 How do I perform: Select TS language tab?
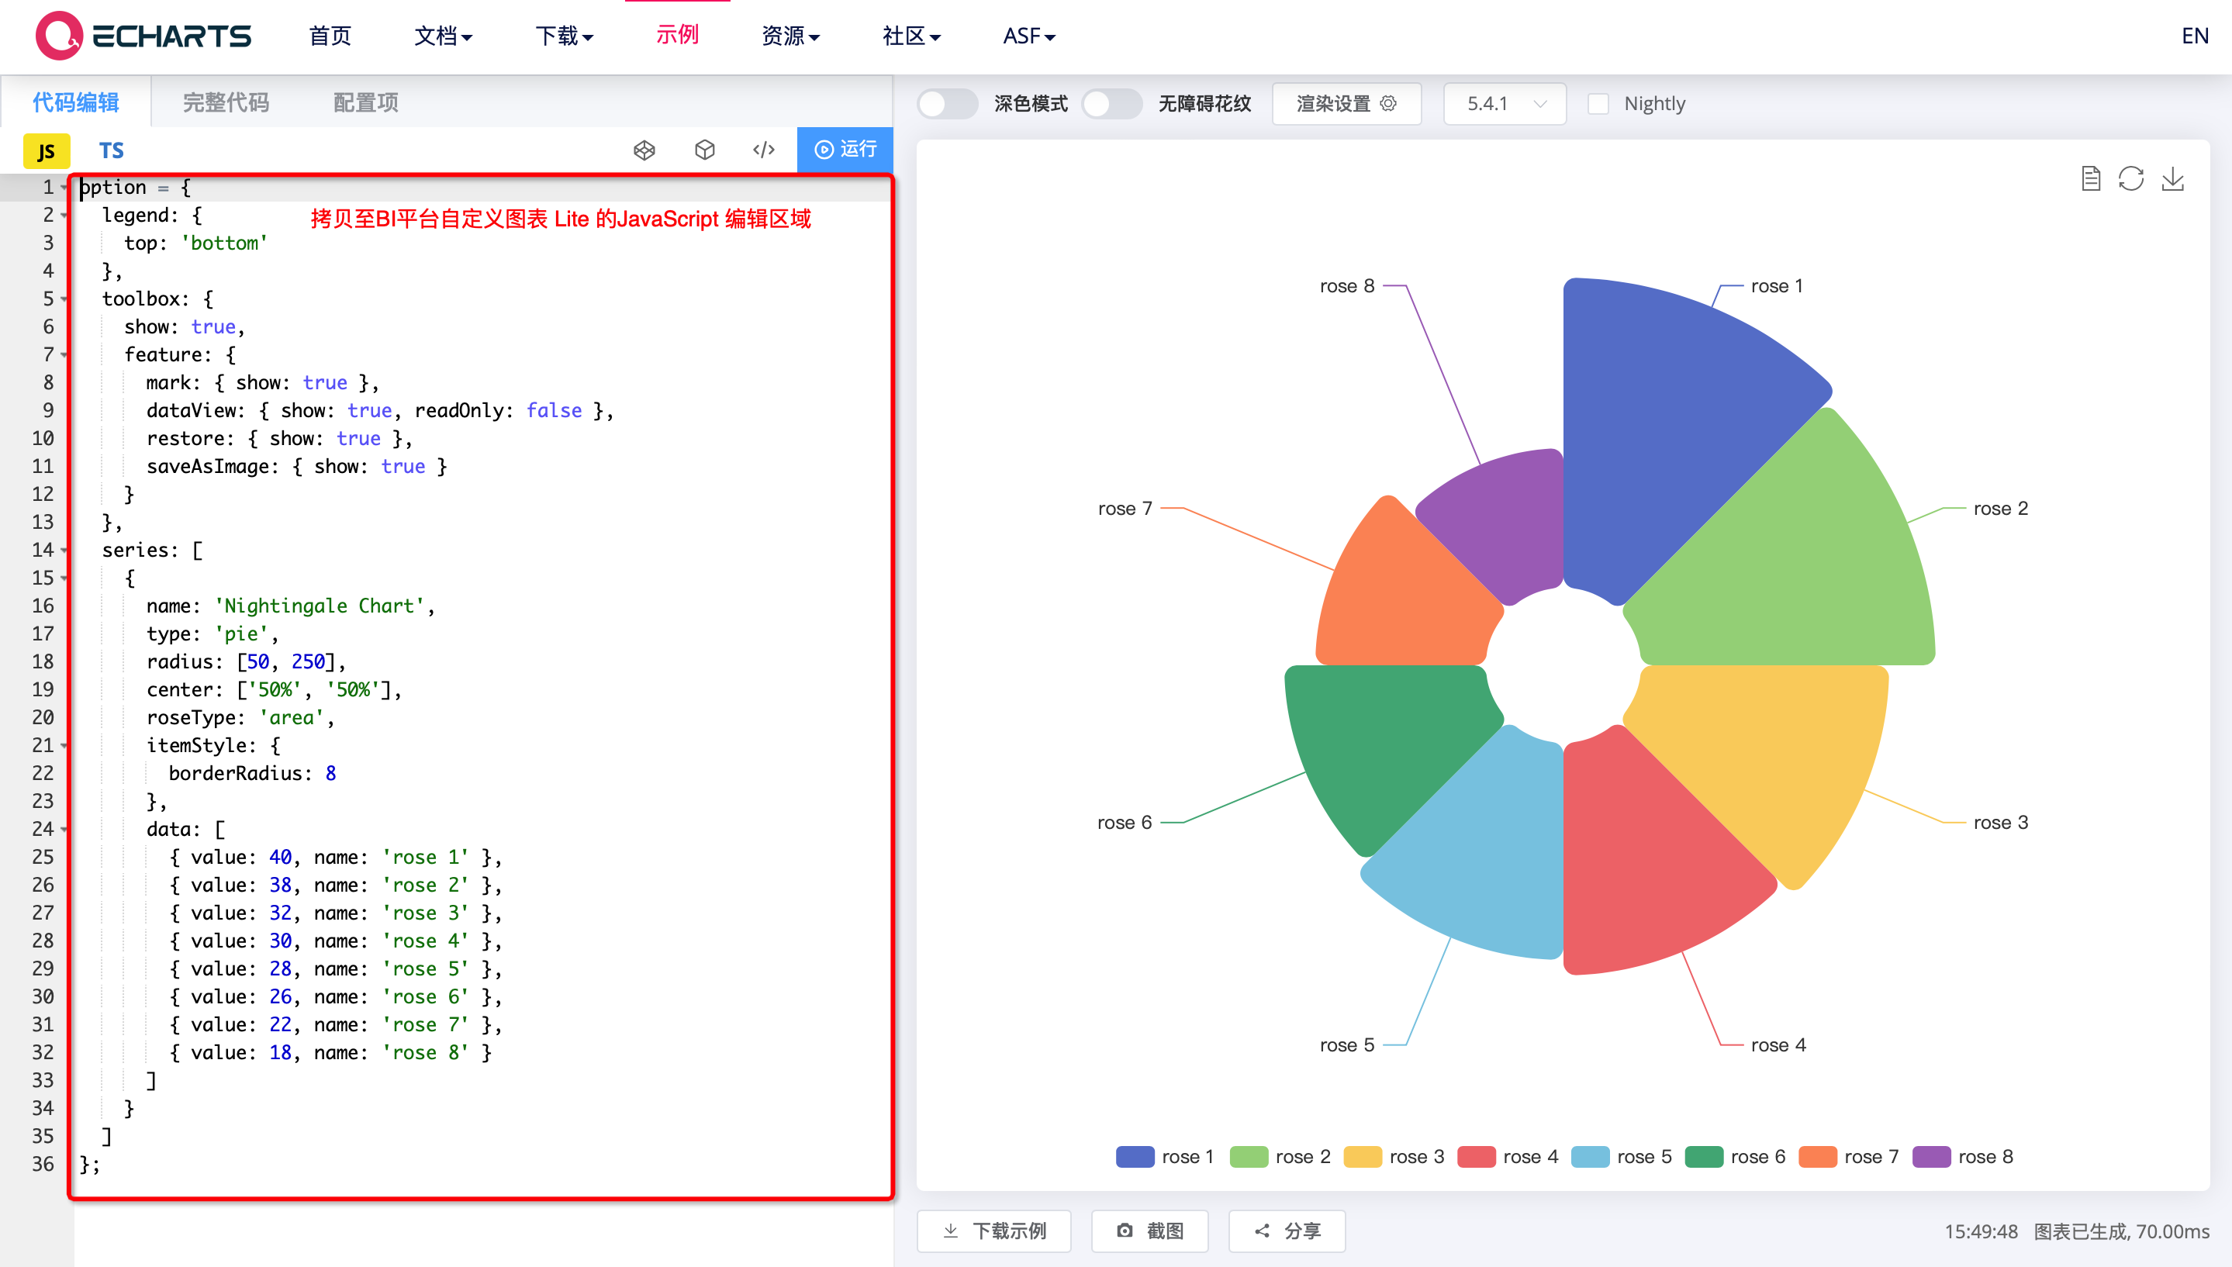tap(112, 150)
